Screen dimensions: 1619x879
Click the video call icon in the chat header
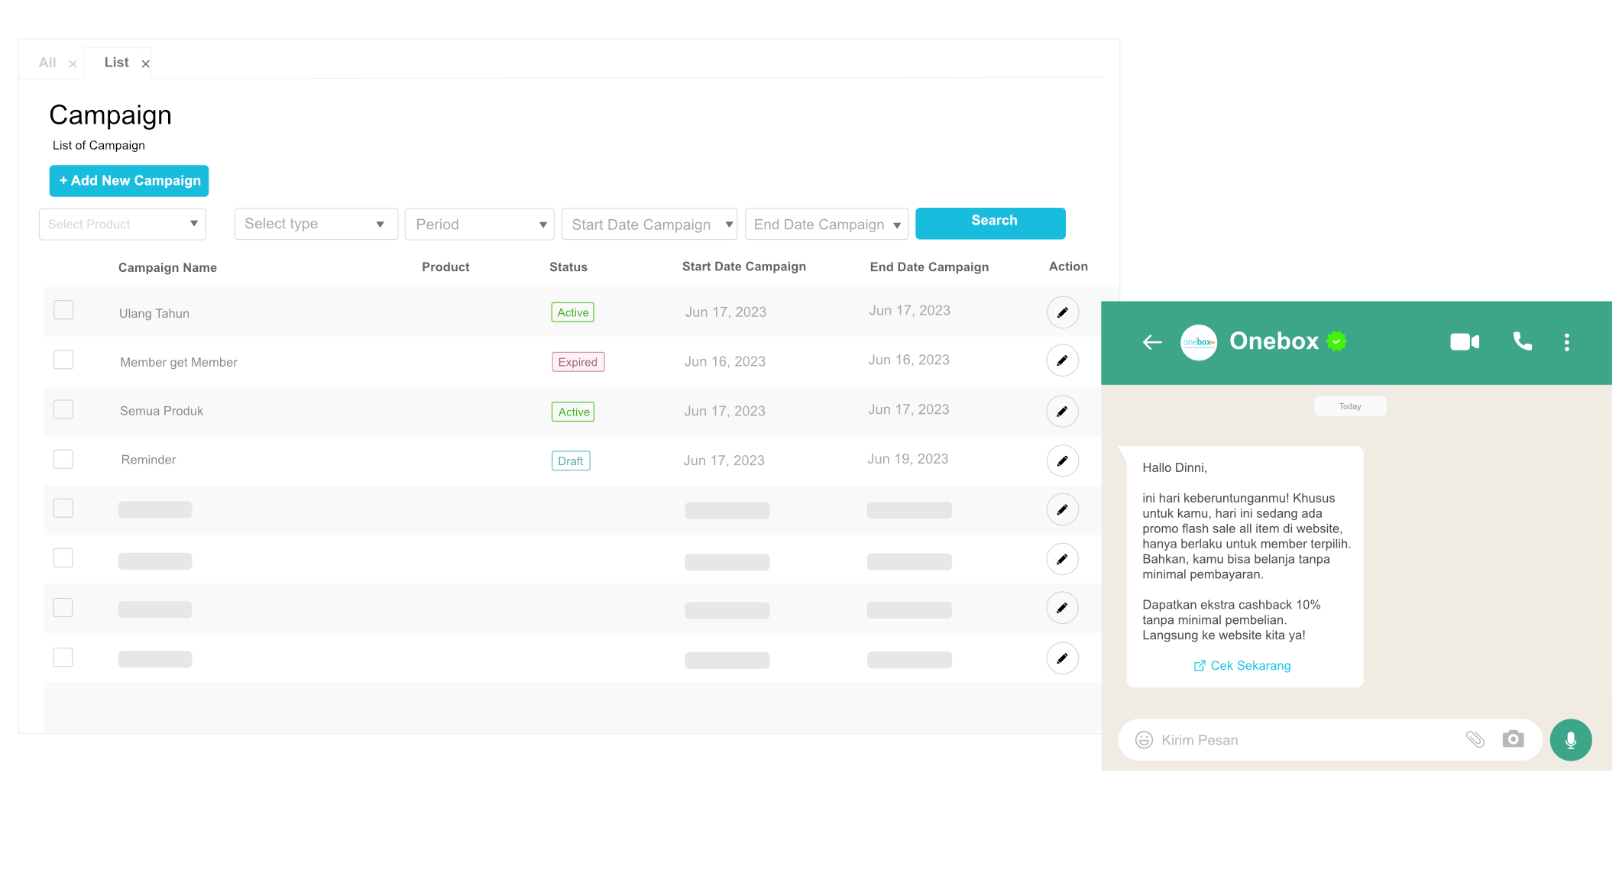[1464, 342]
